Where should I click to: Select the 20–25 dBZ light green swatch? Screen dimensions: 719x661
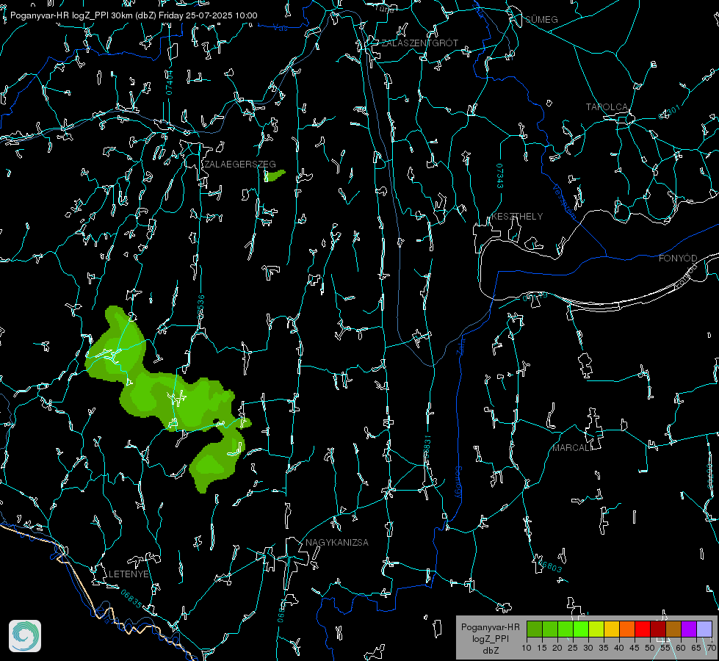(x=566, y=629)
